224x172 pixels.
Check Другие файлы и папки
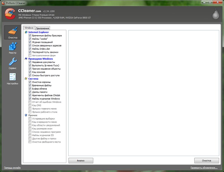coord(30,139)
